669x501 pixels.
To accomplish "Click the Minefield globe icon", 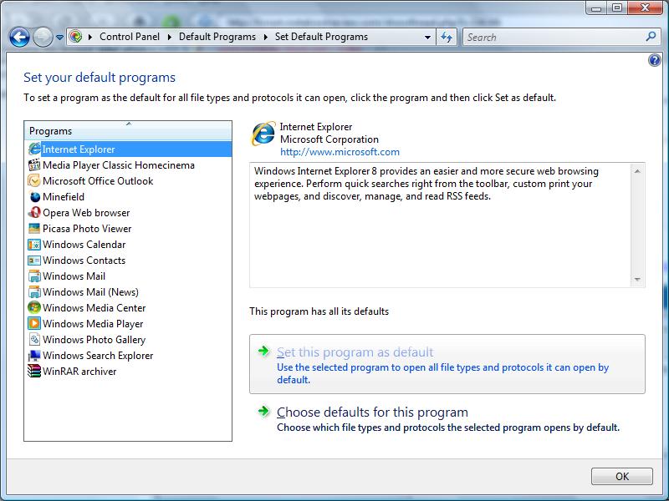I will coord(34,197).
